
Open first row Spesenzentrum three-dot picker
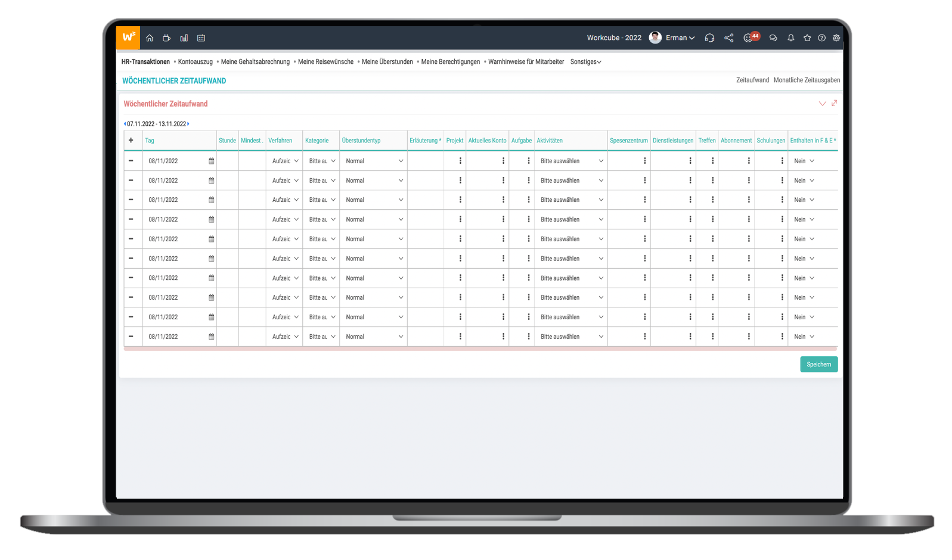coord(644,161)
